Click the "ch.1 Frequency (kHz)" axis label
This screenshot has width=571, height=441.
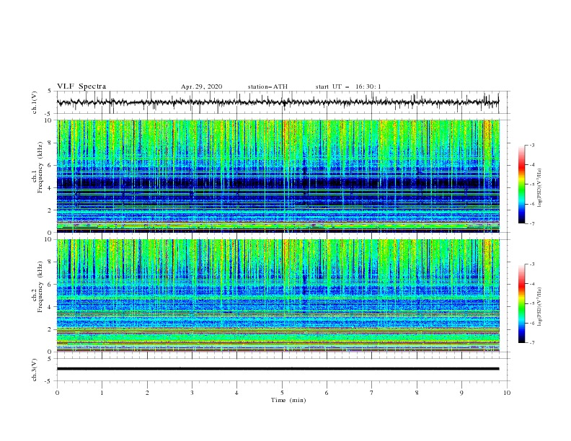37,167
